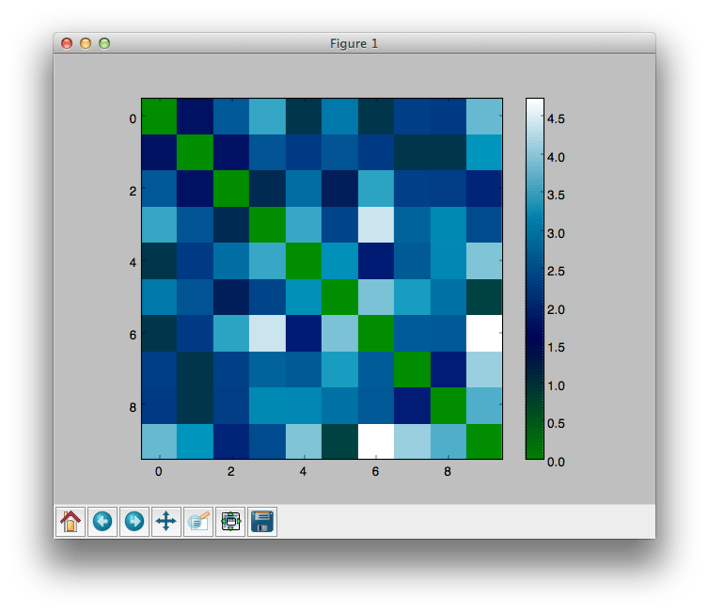
Task: Click x-axis tick label 8
Action: (x=448, y=472)
